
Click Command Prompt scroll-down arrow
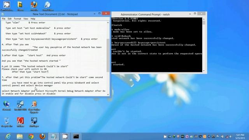(204, 71)
